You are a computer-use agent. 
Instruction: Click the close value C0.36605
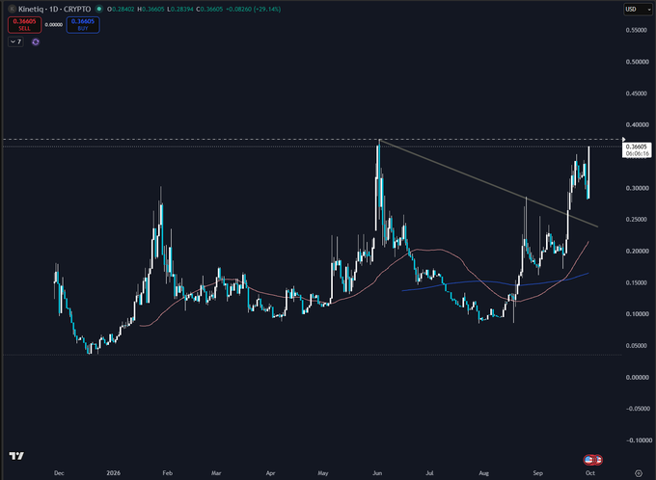(x=209, y=9)
